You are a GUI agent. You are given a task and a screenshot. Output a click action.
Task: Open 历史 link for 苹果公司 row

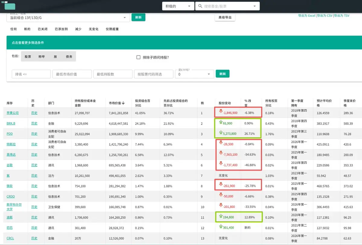(x=34, y=113)
